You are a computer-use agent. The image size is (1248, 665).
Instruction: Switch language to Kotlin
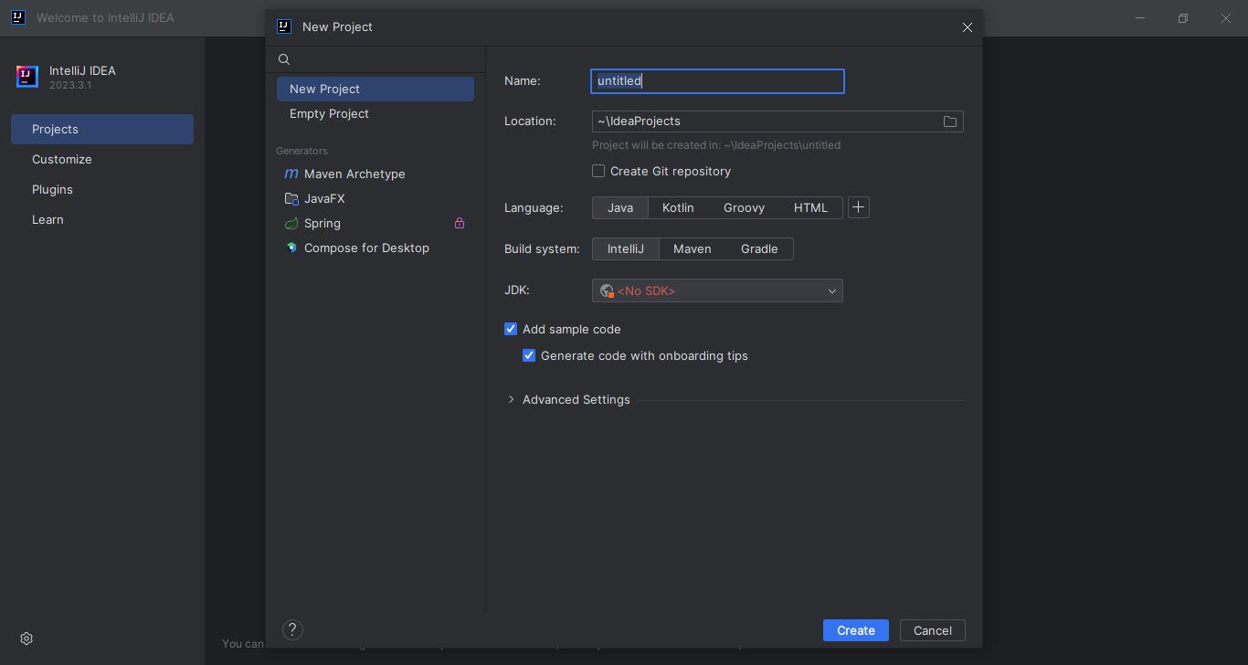[x=678, y=207]
